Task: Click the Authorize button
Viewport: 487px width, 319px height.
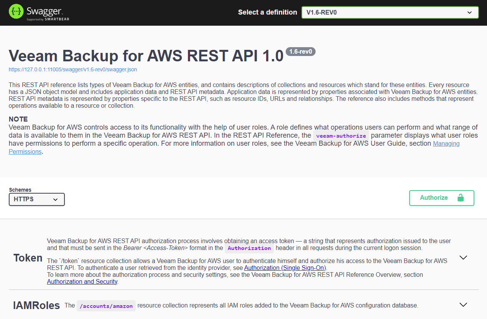Action: pos(442,198)
